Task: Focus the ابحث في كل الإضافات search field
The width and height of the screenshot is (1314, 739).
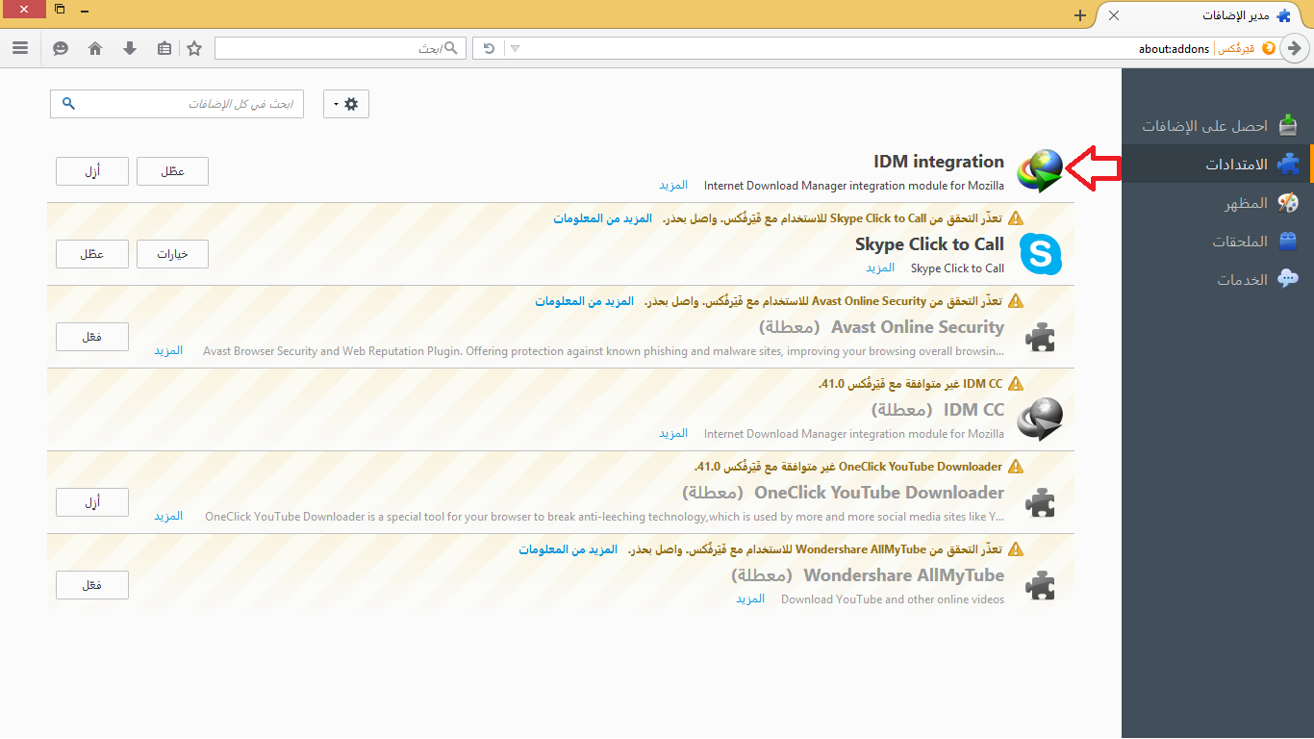Action: point(177,104)
